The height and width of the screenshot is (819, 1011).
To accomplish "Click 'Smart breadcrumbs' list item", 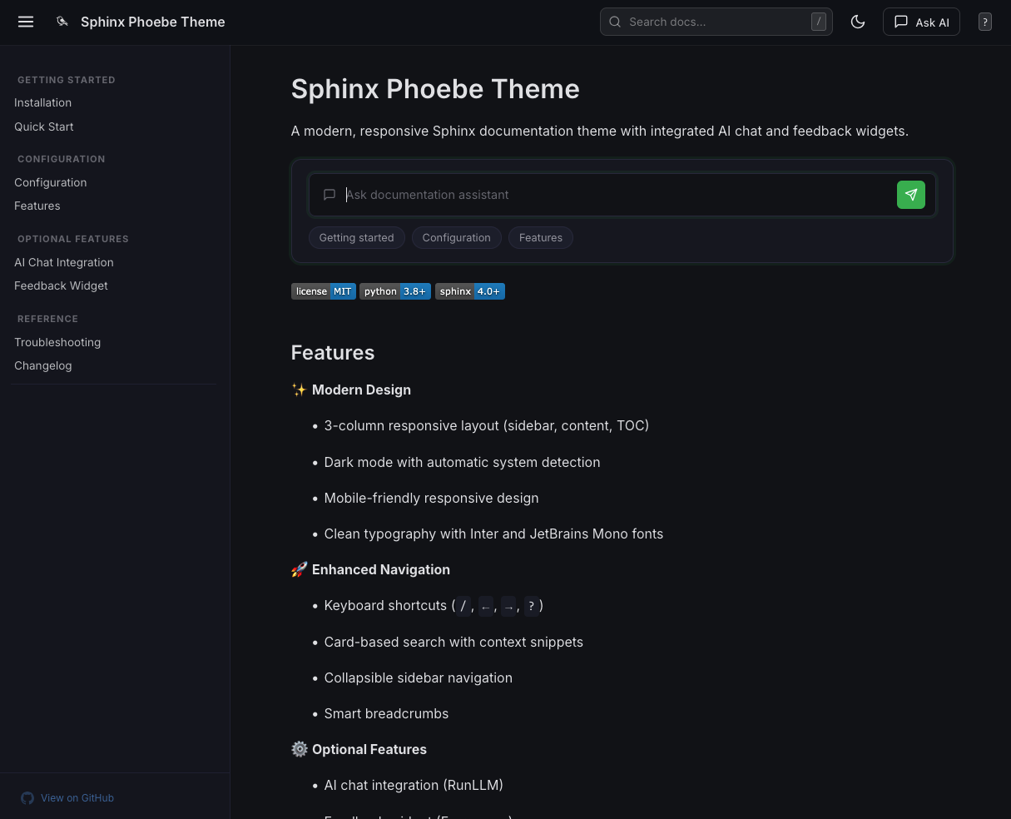I will pos(386,713).
